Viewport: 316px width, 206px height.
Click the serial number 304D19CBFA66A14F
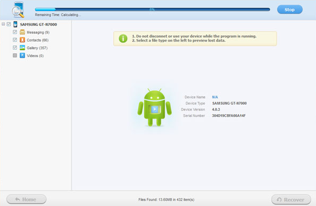[x=229, y=116]
